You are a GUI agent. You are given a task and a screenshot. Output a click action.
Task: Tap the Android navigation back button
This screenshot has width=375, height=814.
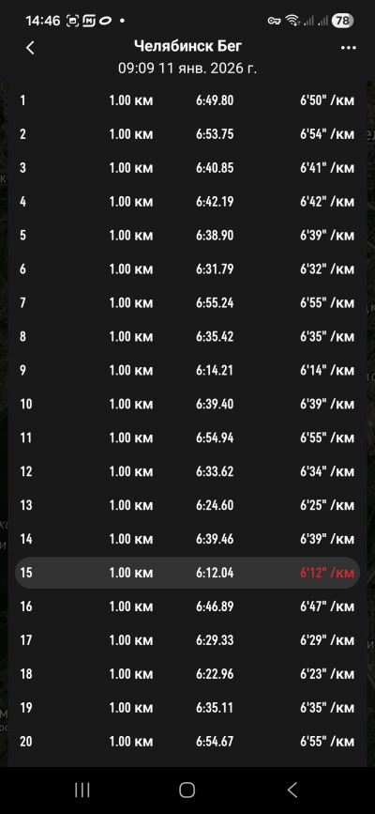292,791
